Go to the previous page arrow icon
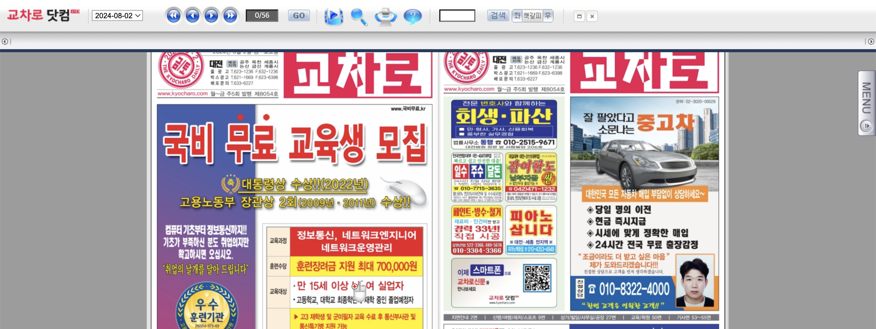Screen dimensions: 876x329 [192, 15]
